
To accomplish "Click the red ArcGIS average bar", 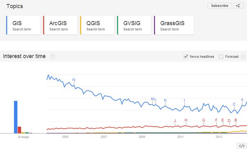I will pos(19,130).
